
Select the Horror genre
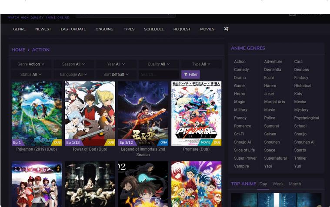(x=240, y=94)
